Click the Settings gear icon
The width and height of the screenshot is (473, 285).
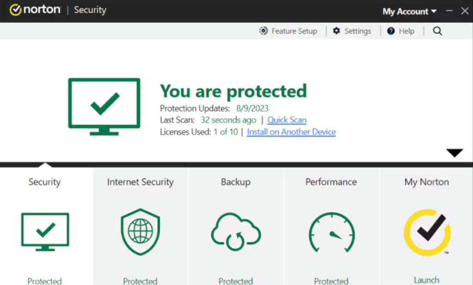pos(336,31)
